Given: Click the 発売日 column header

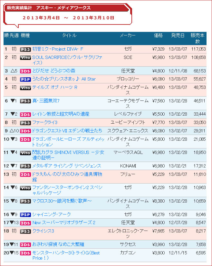Looking at the screenshot, I should [x=178, y=35].
